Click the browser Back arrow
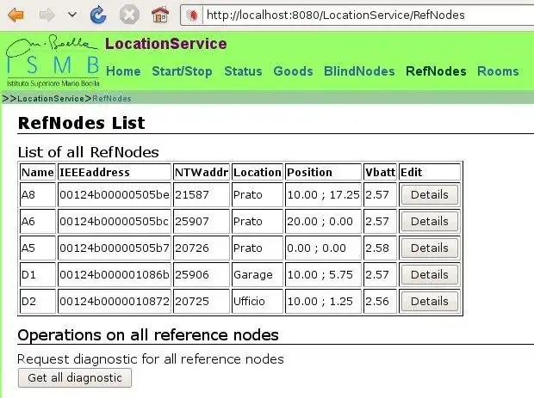Screen dimensions: 534x398 click(16, 15)
